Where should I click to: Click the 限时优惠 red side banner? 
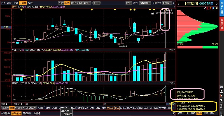coord(221,23)
